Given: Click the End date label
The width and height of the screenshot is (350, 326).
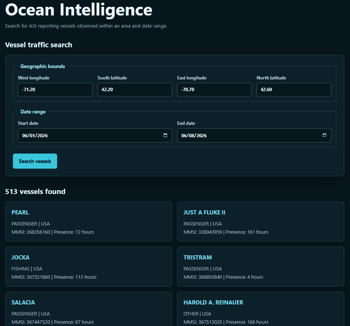Looking at the screenshot, I should click(x=186, y=123).
